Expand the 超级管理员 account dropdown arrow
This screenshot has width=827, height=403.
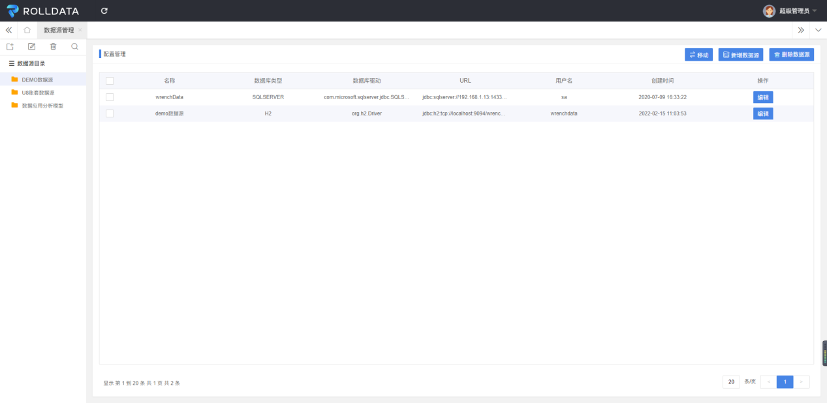[x=814, y=11]
